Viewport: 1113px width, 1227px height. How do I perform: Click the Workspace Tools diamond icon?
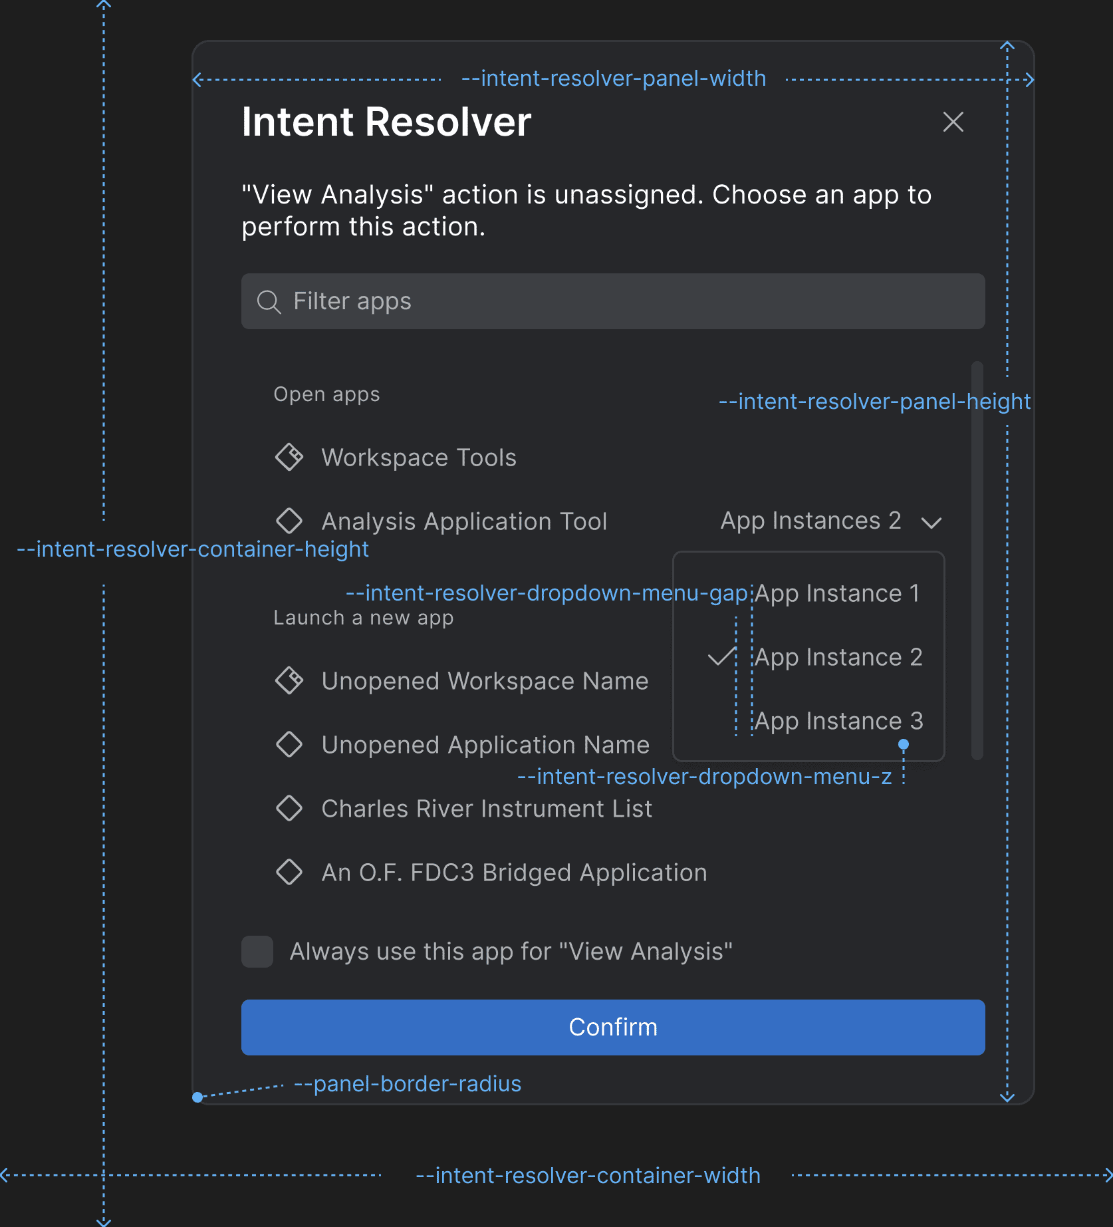click(289, 458)
